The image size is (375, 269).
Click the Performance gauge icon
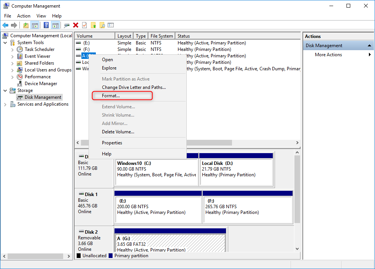20,77
